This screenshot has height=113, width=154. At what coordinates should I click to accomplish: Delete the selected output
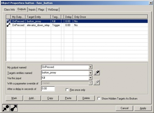(x=86, y=98)
